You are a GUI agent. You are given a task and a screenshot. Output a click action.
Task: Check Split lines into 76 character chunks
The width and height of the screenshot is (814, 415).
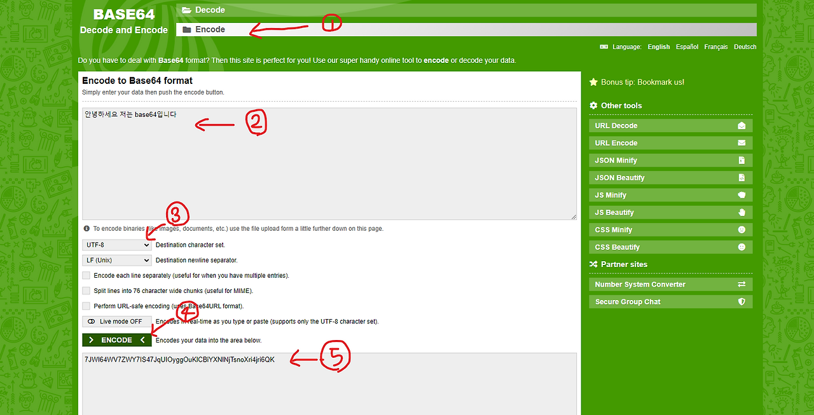(86, 291)
